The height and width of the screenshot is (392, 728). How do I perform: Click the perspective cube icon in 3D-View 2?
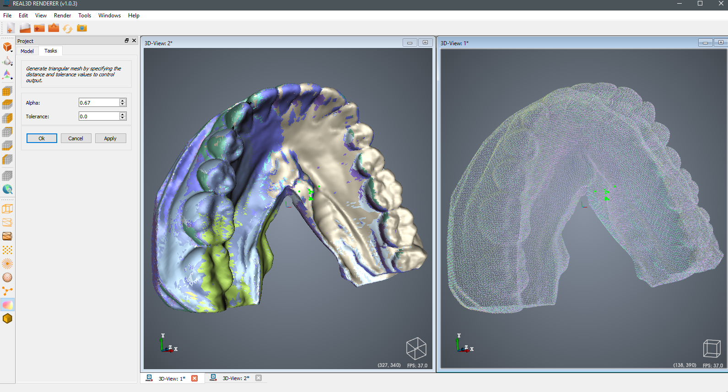(x=416, y=349)
